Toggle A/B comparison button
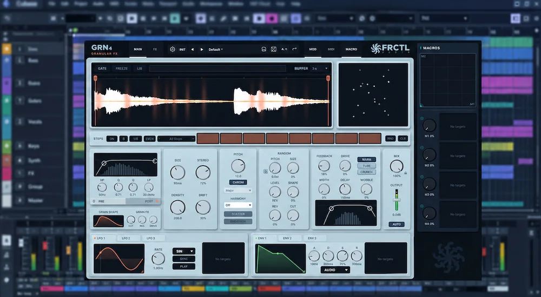Image resolution: width=541 pixels, height=297 pixels. coord(285,49)
